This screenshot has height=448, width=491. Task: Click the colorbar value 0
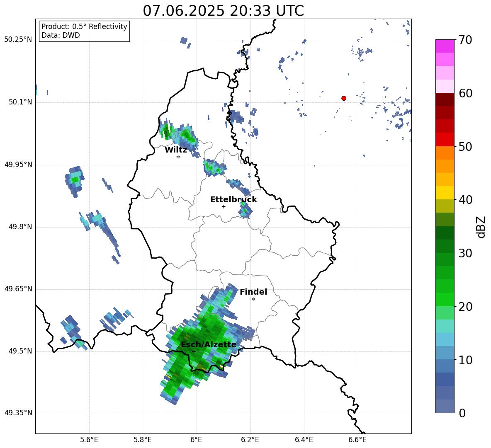[462, 413]
